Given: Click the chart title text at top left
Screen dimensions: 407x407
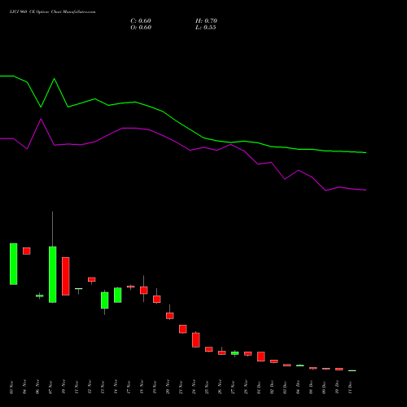Looking at the screenshot, I should point(52,12).
